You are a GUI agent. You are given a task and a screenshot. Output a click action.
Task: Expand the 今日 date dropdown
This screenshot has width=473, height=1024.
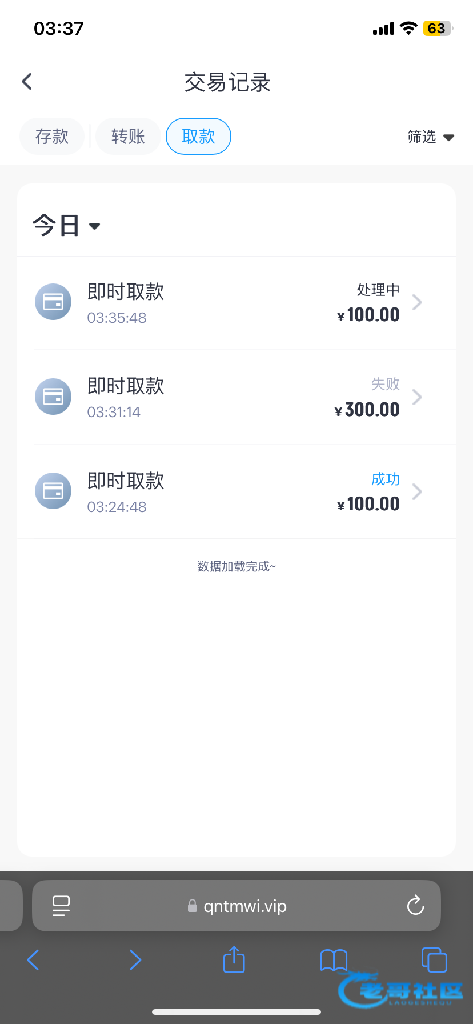(x=66, y=226)
